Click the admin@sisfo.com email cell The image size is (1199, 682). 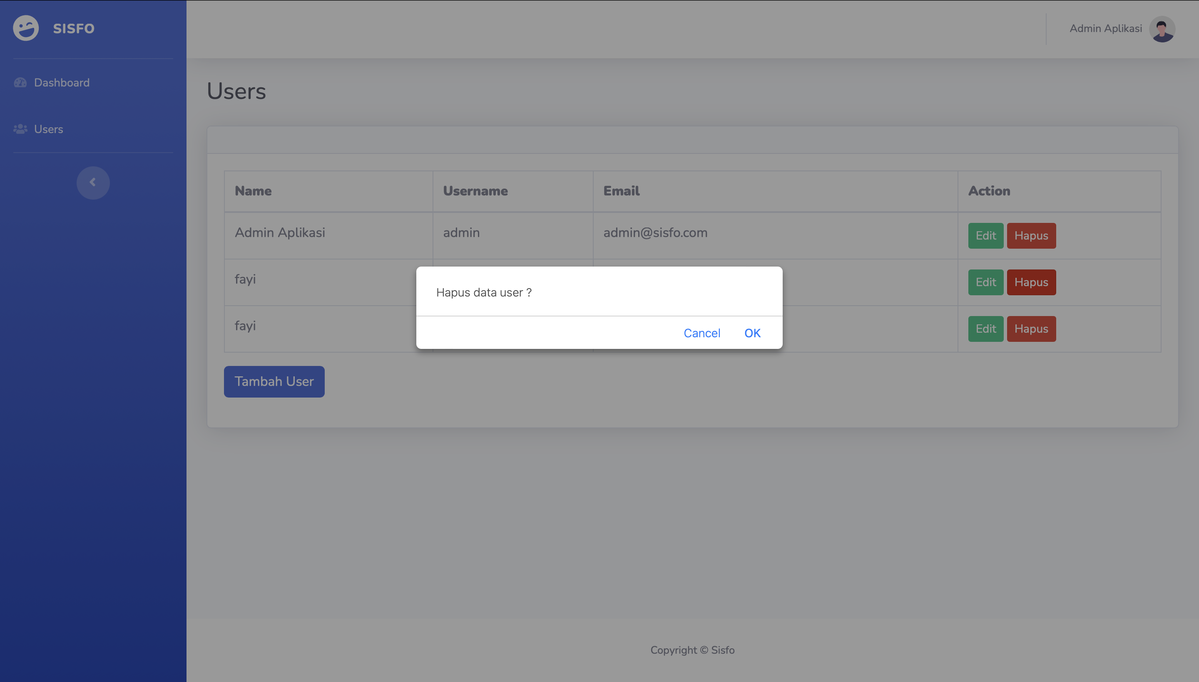click(x=655, y=233)
